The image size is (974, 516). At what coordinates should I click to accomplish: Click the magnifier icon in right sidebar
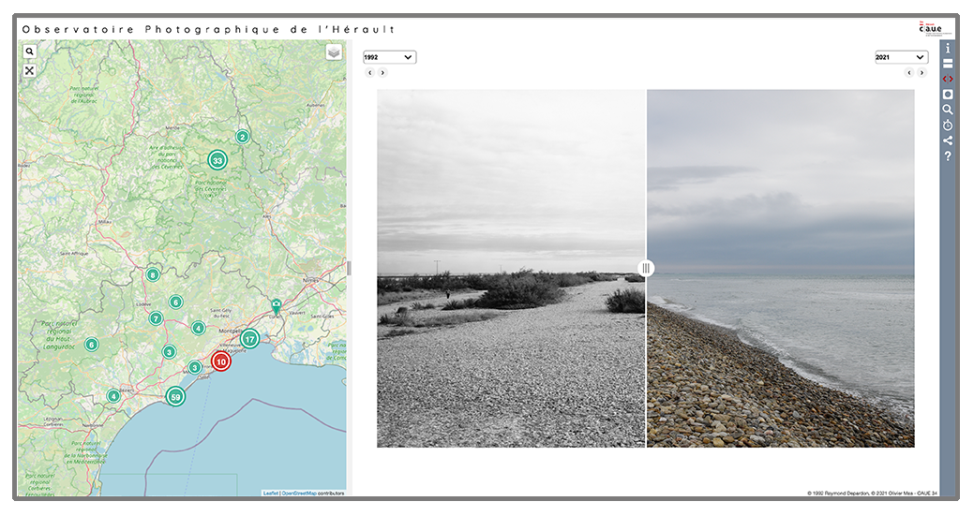(x=948, y=110)
